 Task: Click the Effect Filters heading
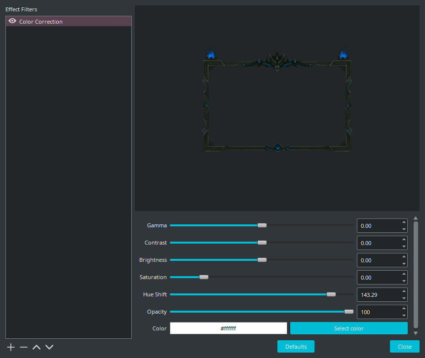21,9
